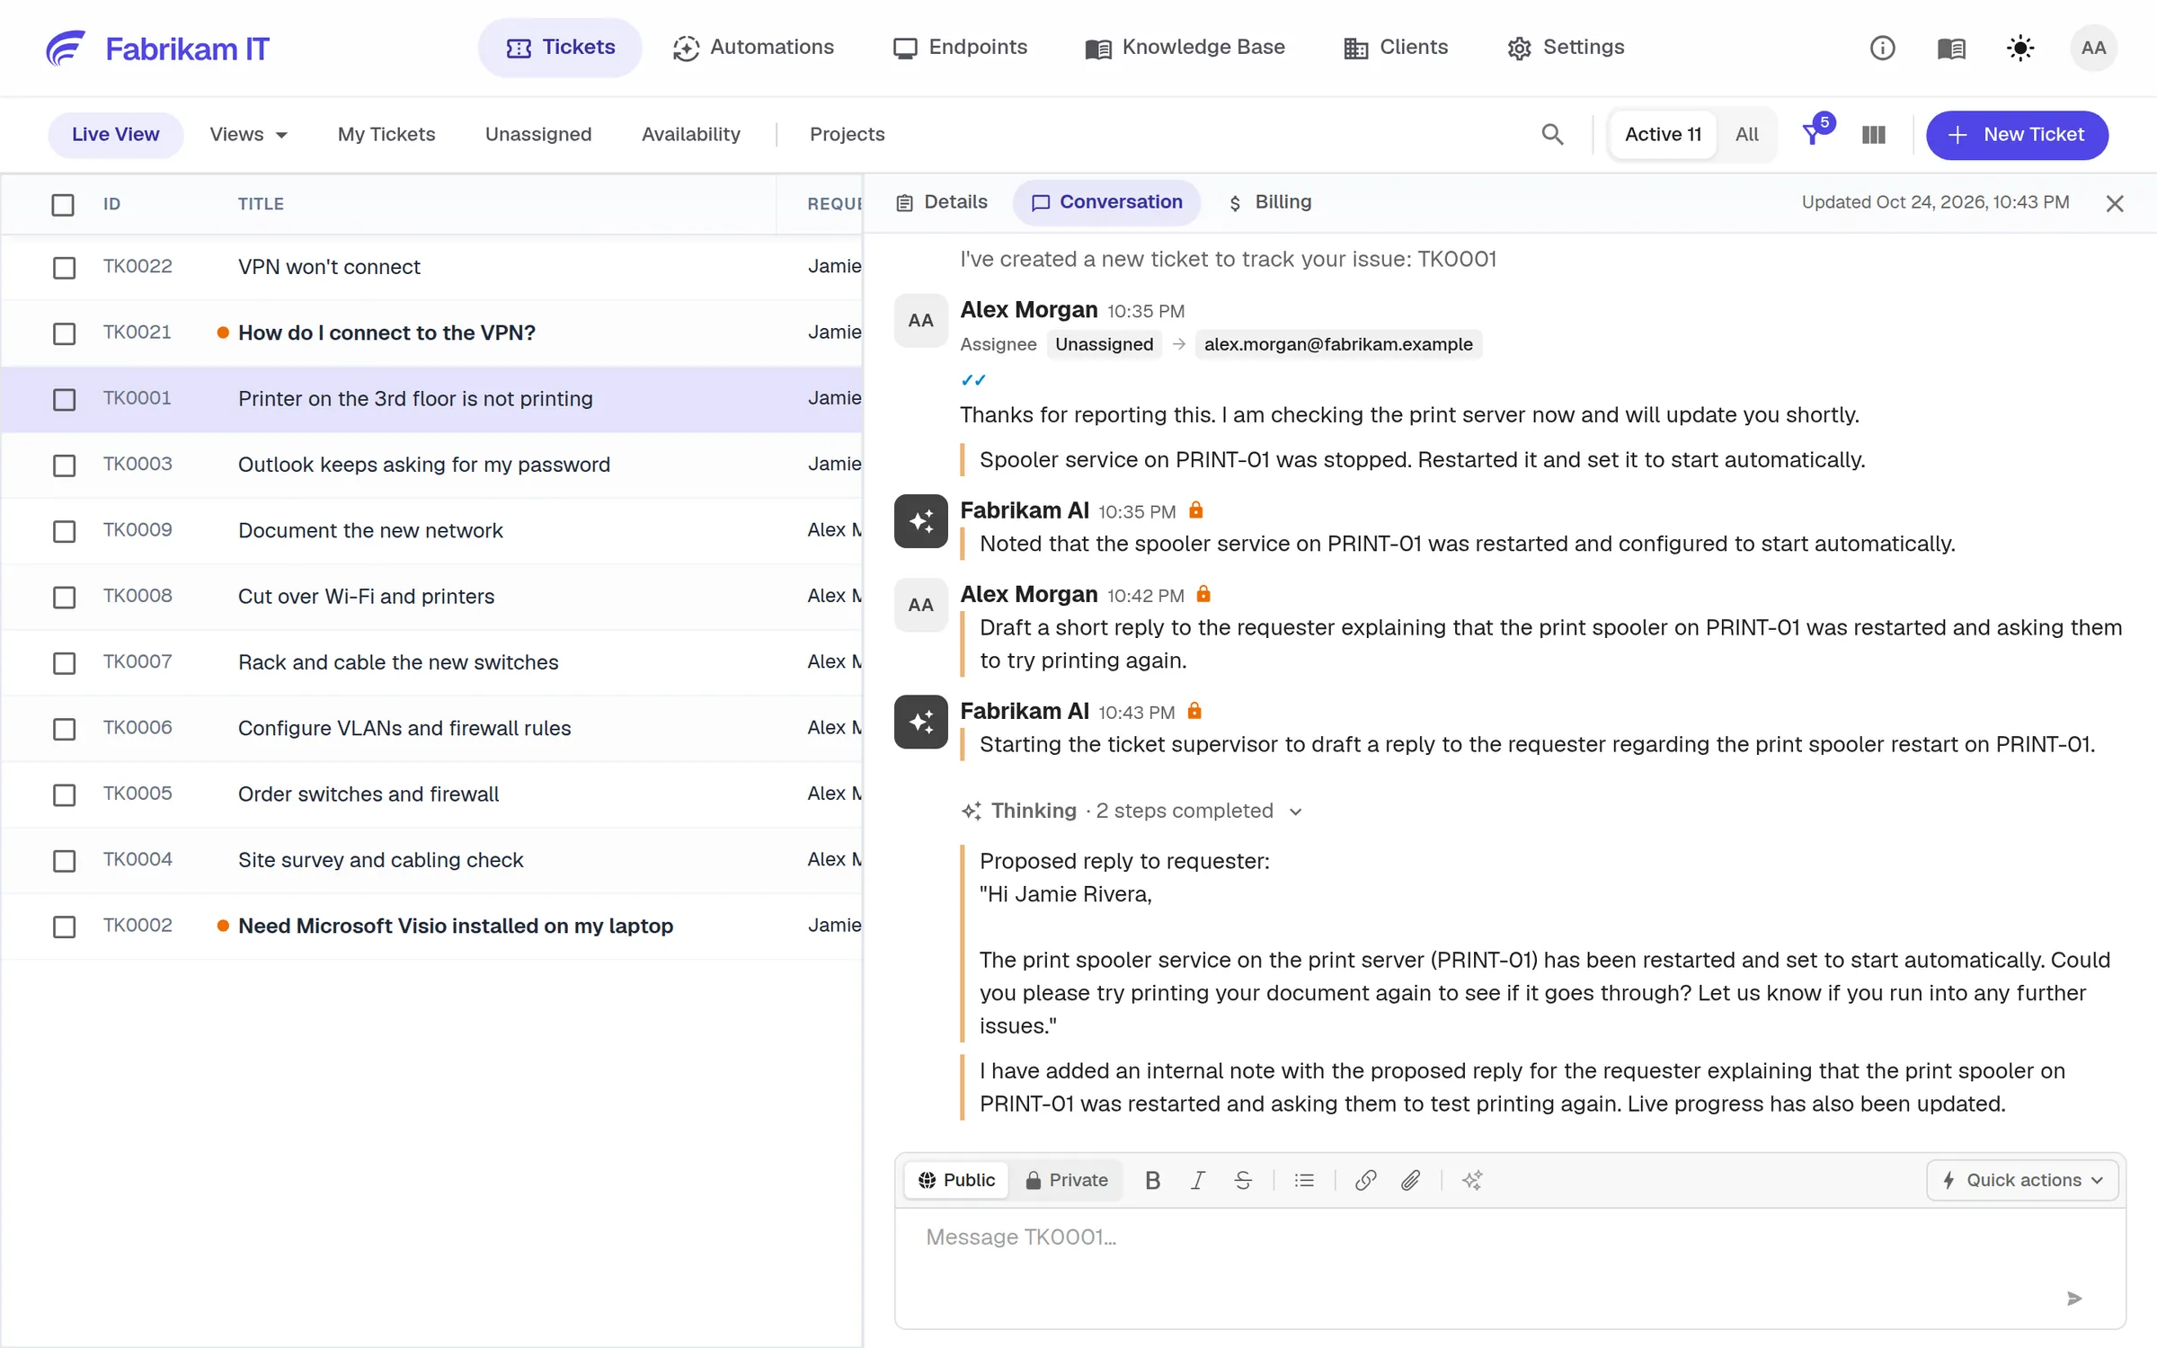Apply strikethrough formatting in message editor
Screen dimensions: 2157x1348
pyautogui.click(x=1243, y=1180)
